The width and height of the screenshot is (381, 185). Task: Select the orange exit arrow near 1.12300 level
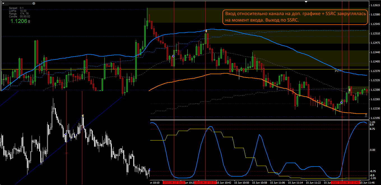coord(349,90)
